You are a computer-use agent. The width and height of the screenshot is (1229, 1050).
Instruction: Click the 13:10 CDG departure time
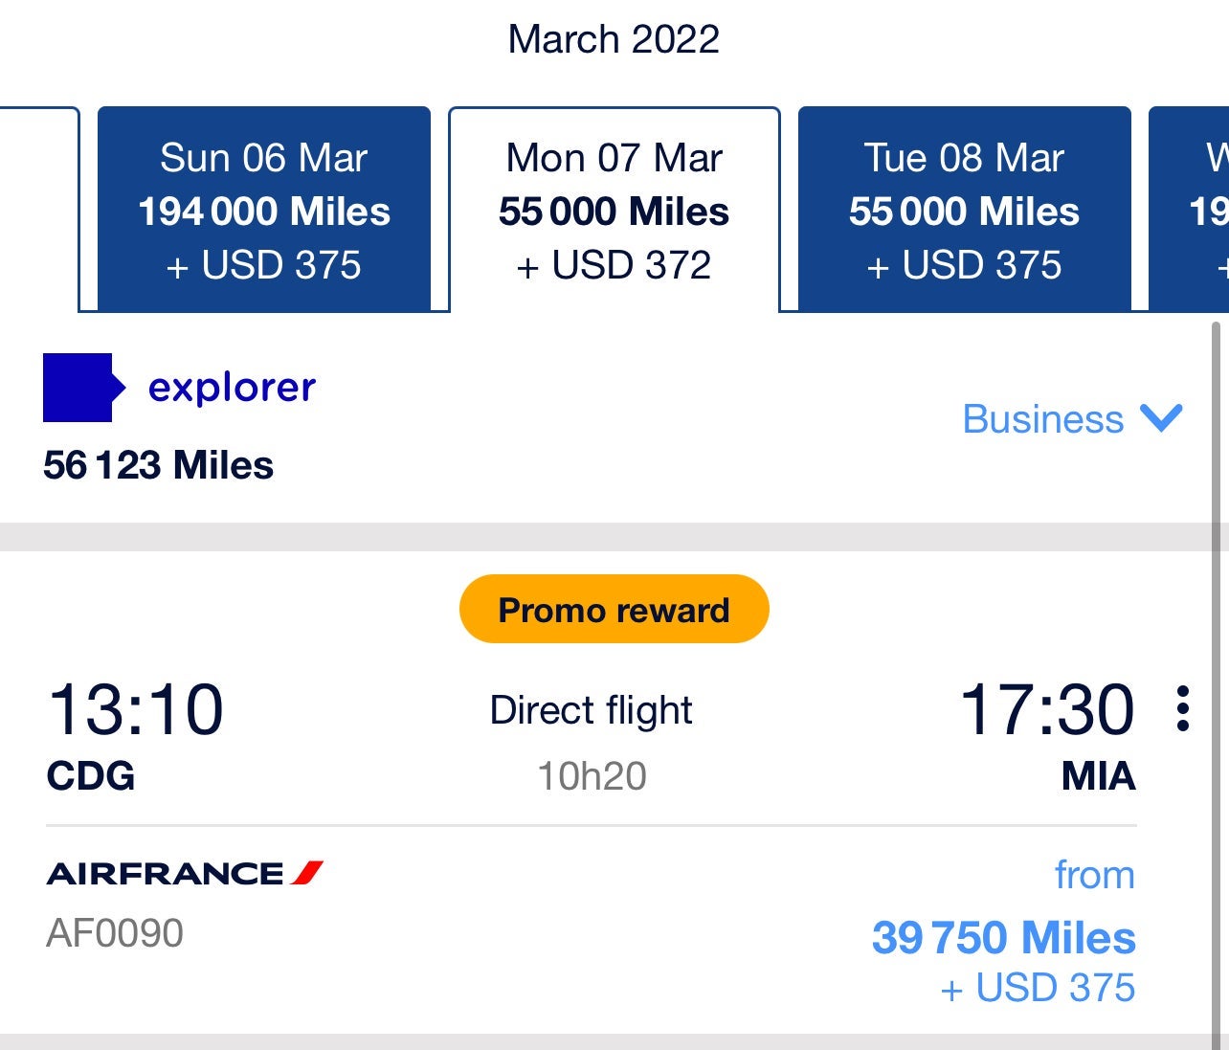click(x=135, y=710)
